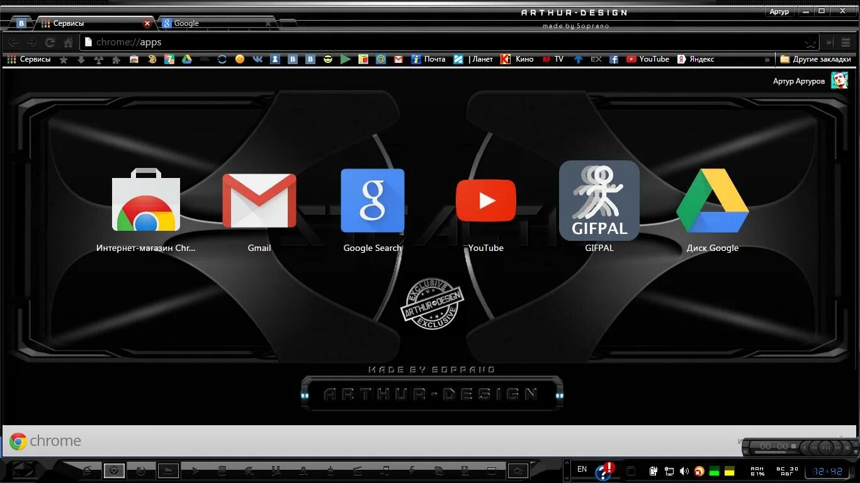Open the Google Drive app (Диск Google)
Screen dimensions: 860x483
click(x=712, y=201)
